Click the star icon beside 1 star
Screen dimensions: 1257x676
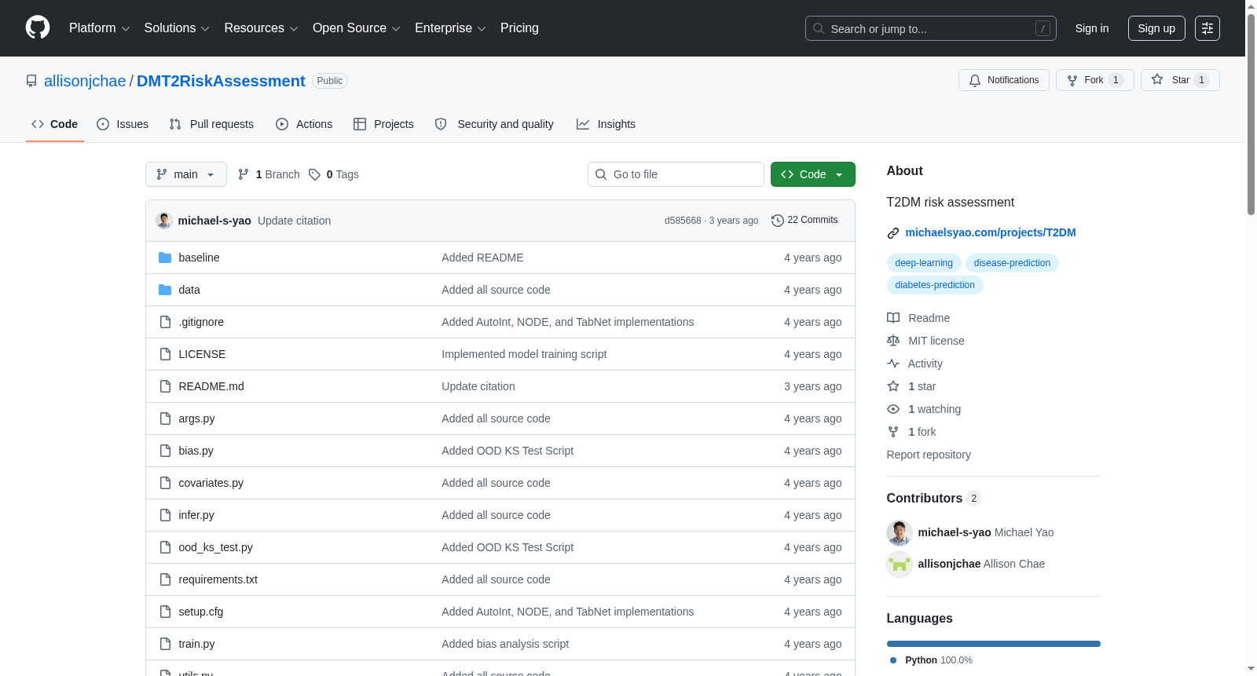893,386
